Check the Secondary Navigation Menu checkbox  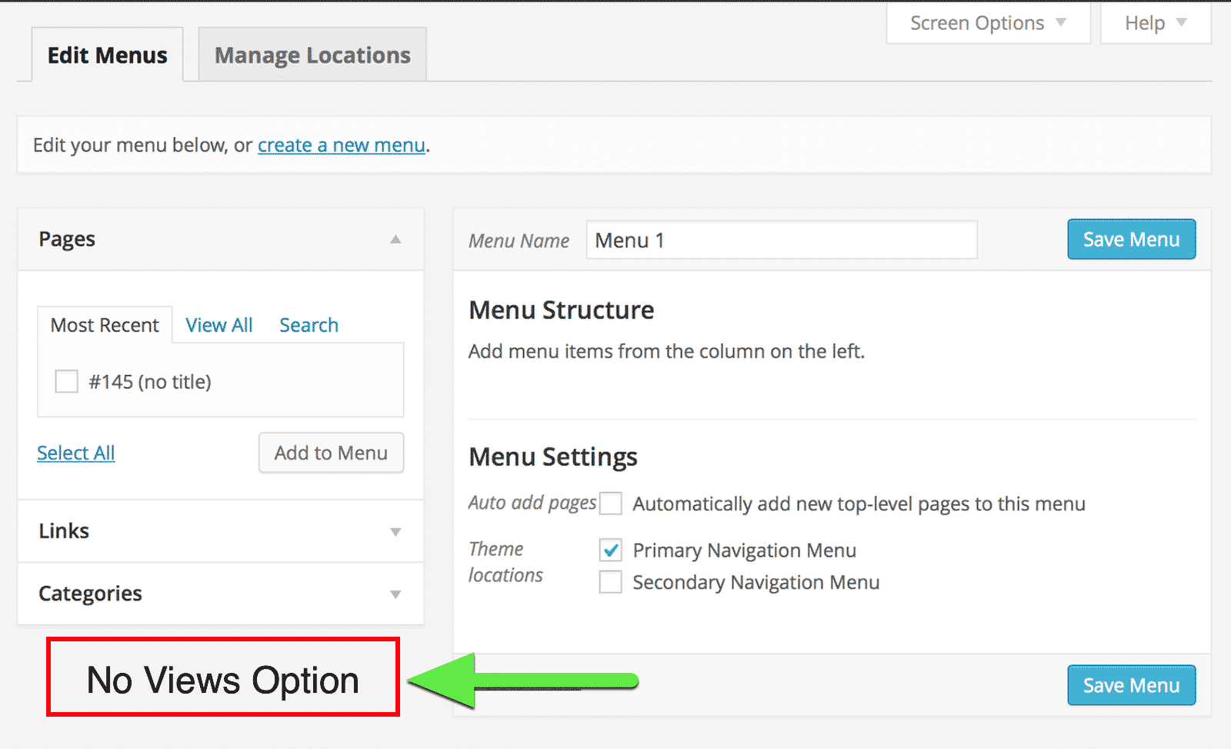pos(611,582)
